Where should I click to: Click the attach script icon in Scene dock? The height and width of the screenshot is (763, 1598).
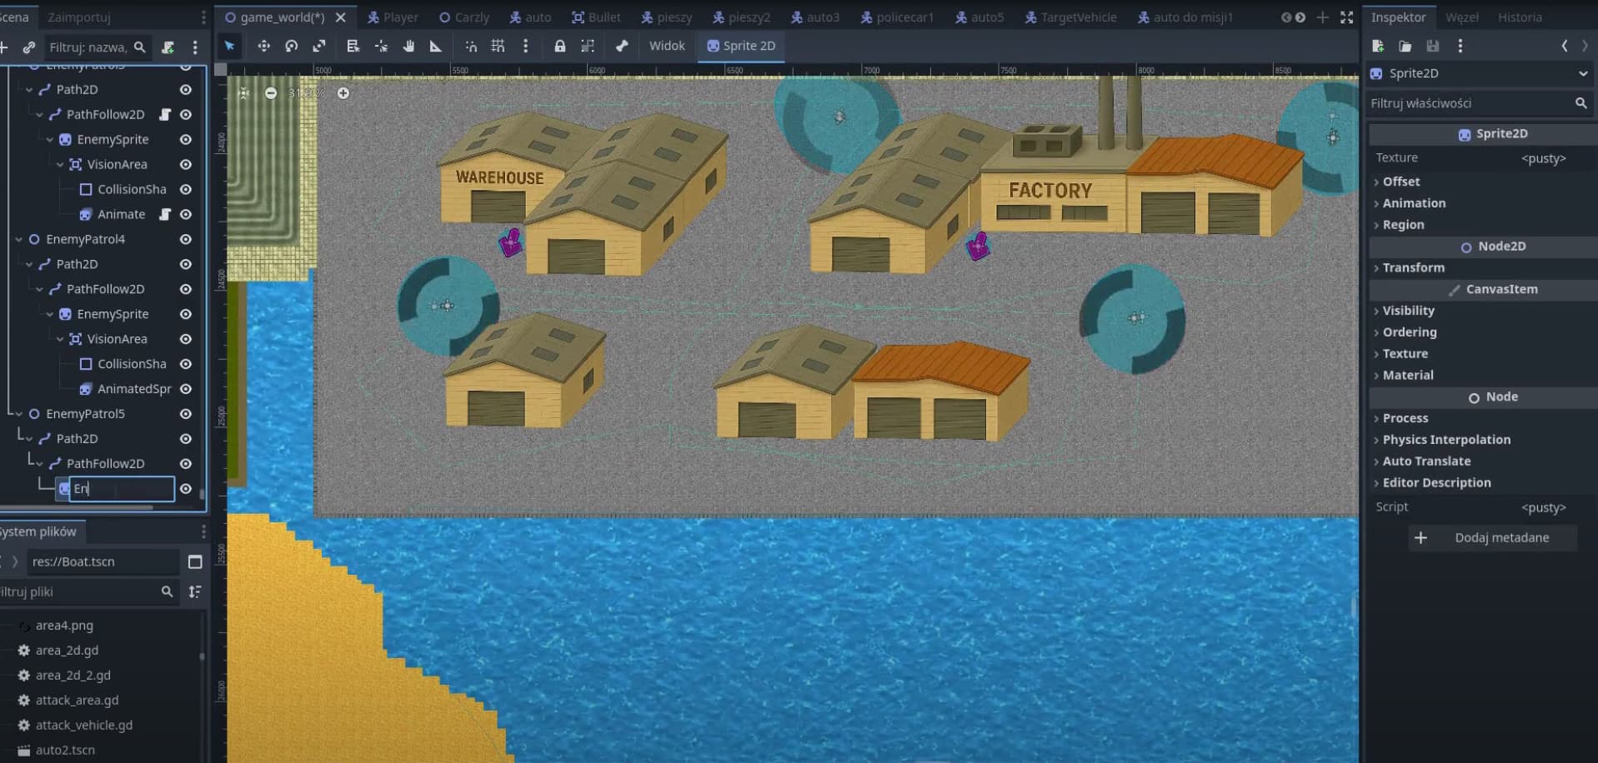tap(168, 47)
